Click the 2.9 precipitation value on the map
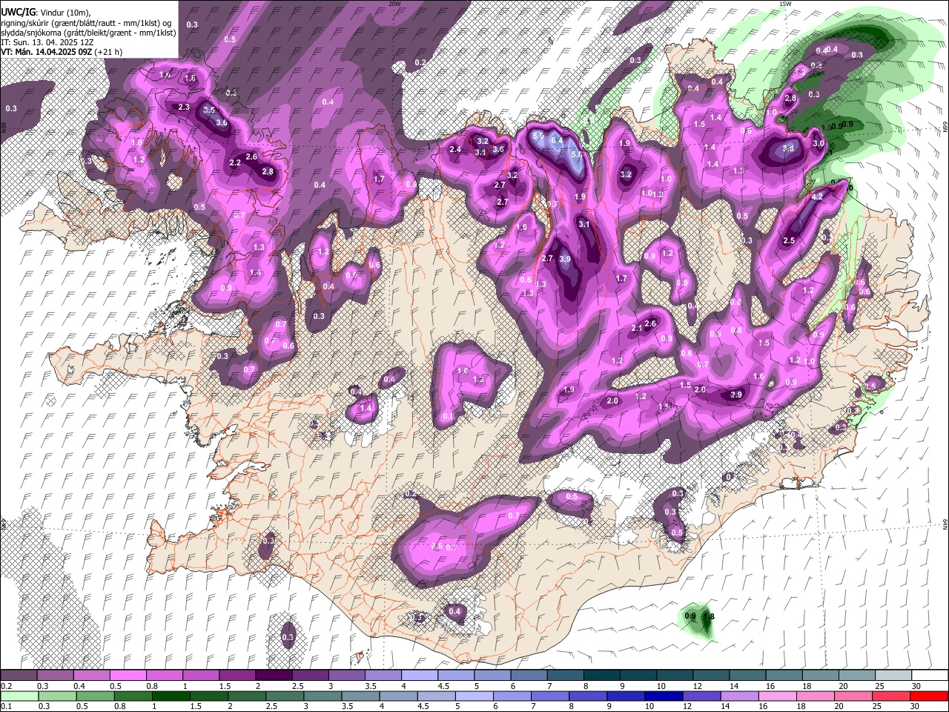Image resolution: width=949 pixels, height=712 pixels. (x=736, y=395)
